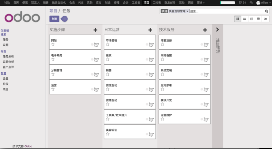Star the 网站 task

(53, 44)
